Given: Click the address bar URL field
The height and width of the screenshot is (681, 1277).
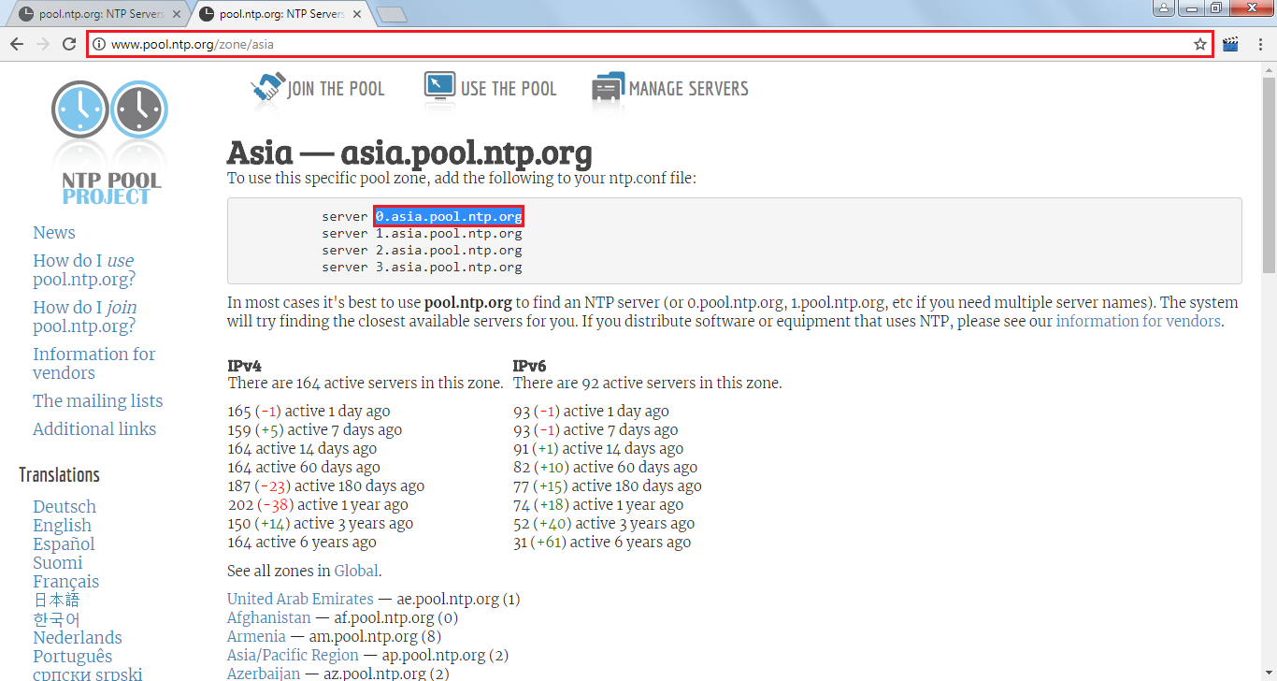Looking at the screenshot, I should coord(650,44).
